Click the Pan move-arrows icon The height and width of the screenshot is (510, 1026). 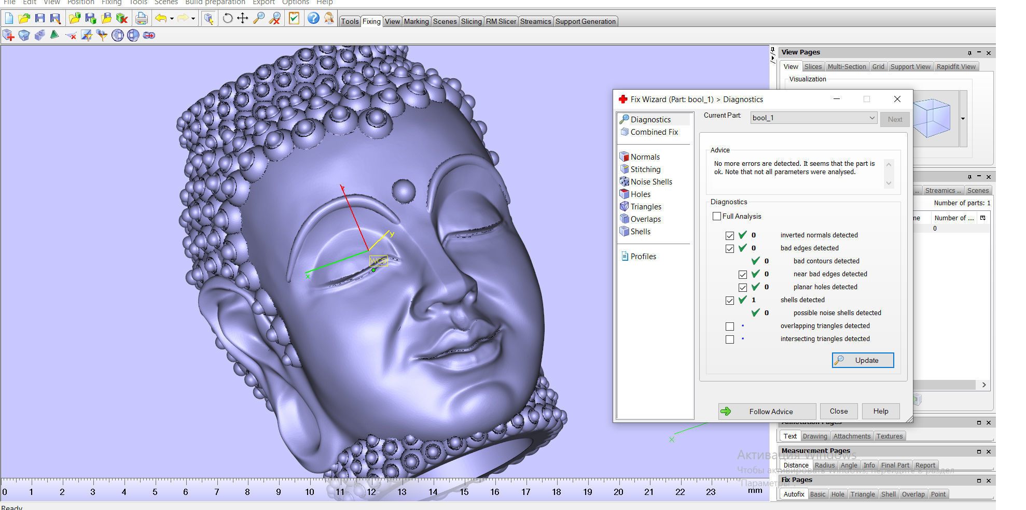pos(242,19)
